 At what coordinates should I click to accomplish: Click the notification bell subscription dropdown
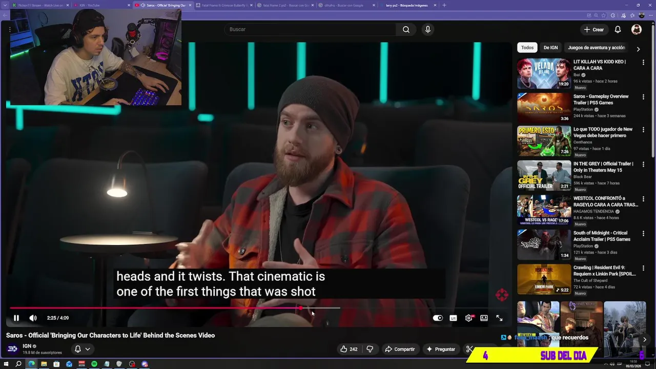click(82, 349)
